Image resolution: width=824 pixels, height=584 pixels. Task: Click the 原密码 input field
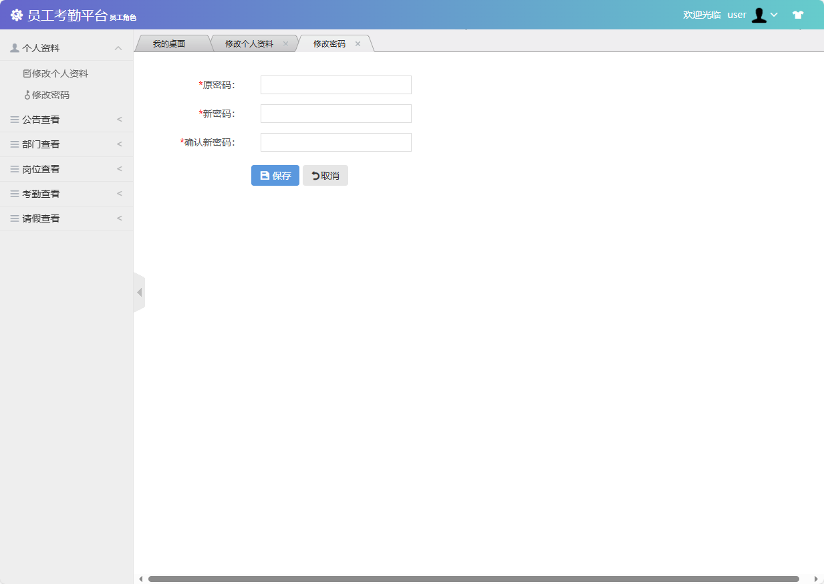tap(335, 84)
